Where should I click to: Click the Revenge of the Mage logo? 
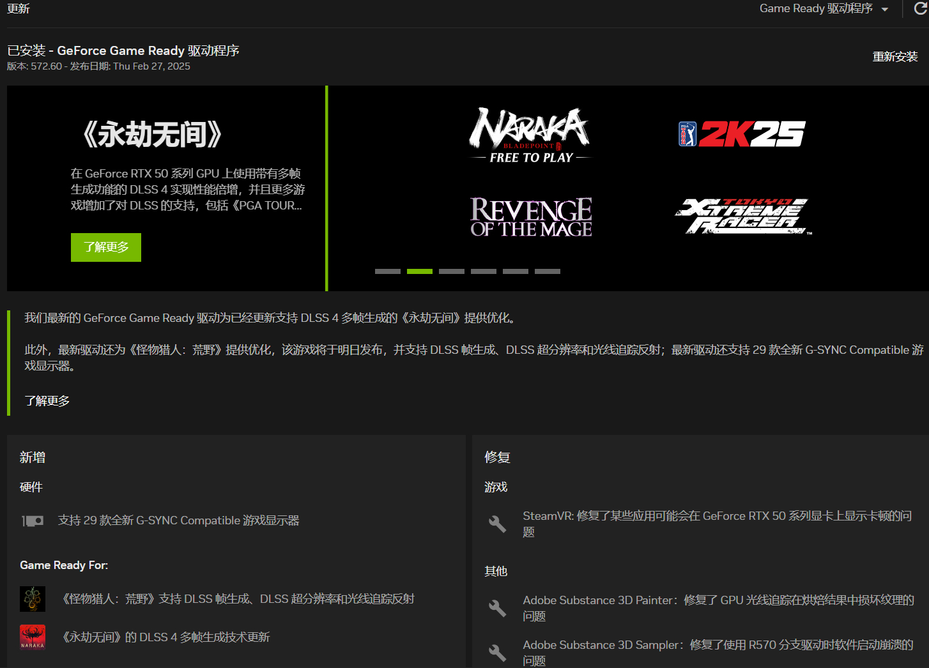(531, 217)
